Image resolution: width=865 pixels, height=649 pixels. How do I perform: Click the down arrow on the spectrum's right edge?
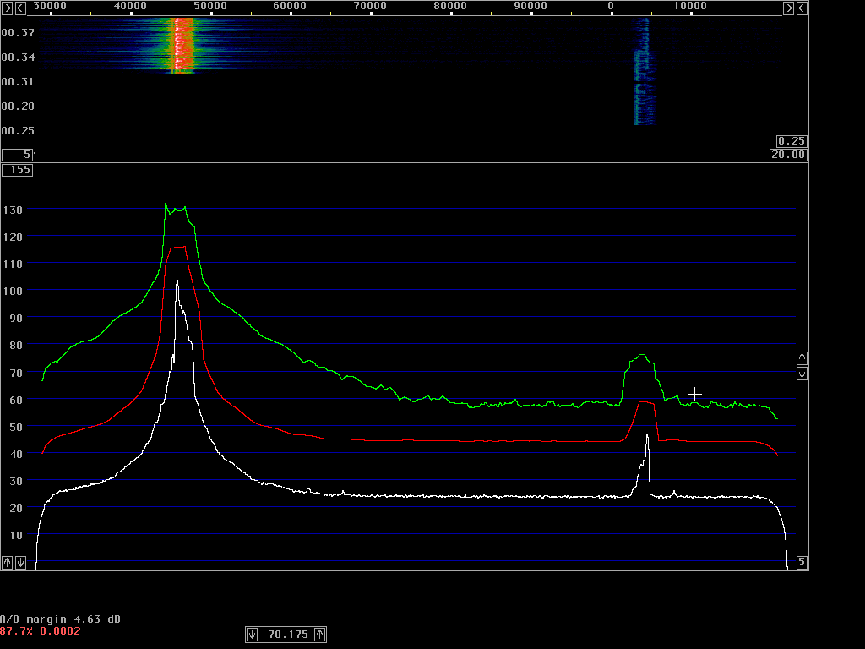tap(802, 374)
